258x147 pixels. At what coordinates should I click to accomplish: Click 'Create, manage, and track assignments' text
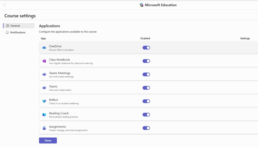[x=68, y=130]
